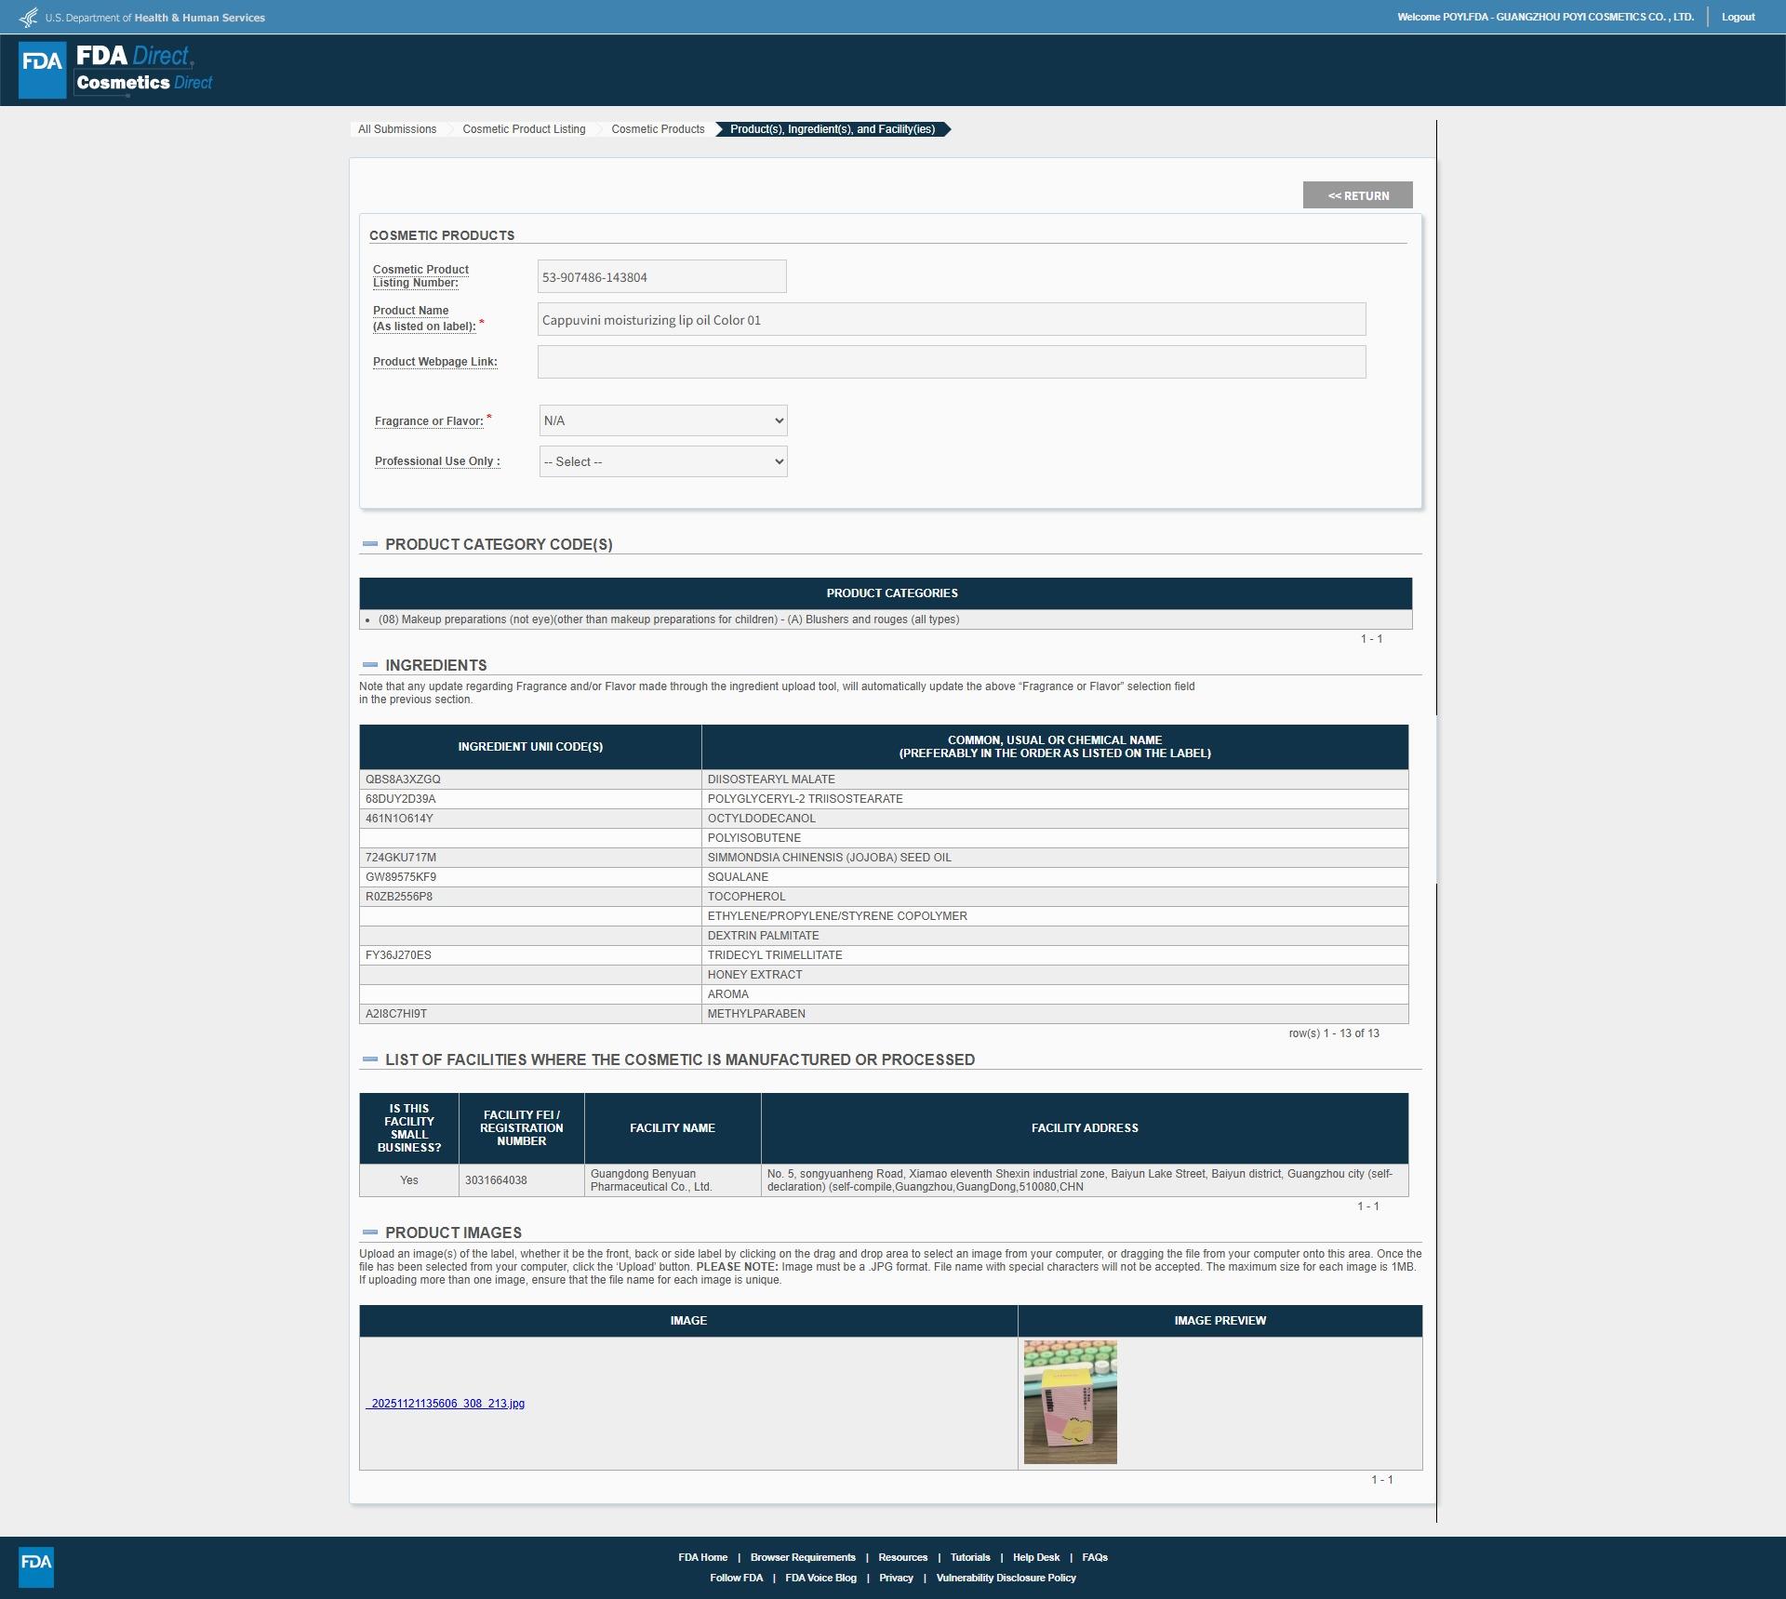The width and height of the screenshot is (1786, 1599).
Task: Click the FDA Direct Cosmetics logo
Action: (116, 70)
